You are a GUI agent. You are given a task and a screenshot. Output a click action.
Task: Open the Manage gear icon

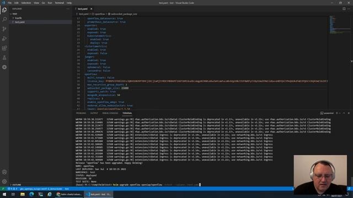[x=4, y=182]
